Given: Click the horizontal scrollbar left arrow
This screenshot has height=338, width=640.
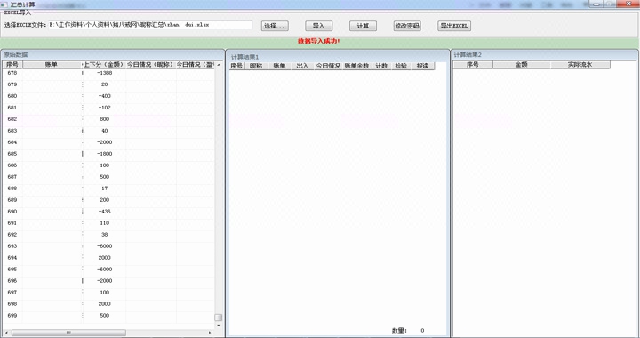Looking at the screenshot, I should 6,333.
